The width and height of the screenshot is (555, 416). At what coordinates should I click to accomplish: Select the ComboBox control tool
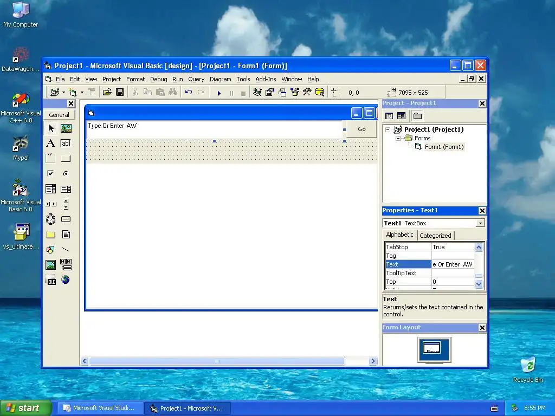click(x=50, y=189)
